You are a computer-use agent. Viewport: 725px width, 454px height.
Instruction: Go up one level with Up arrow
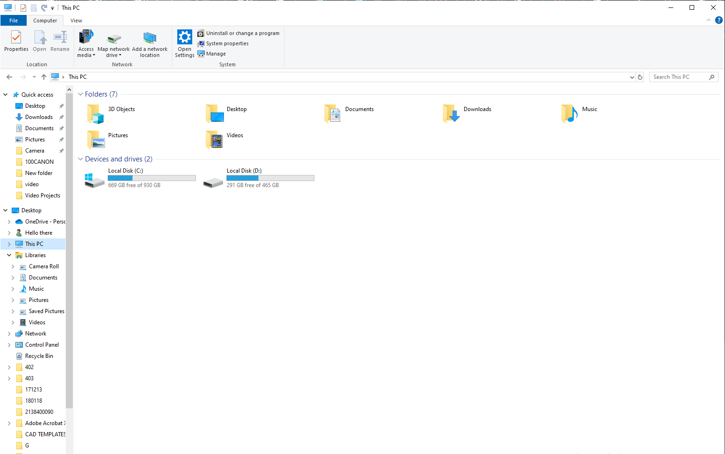click(44, 77)
